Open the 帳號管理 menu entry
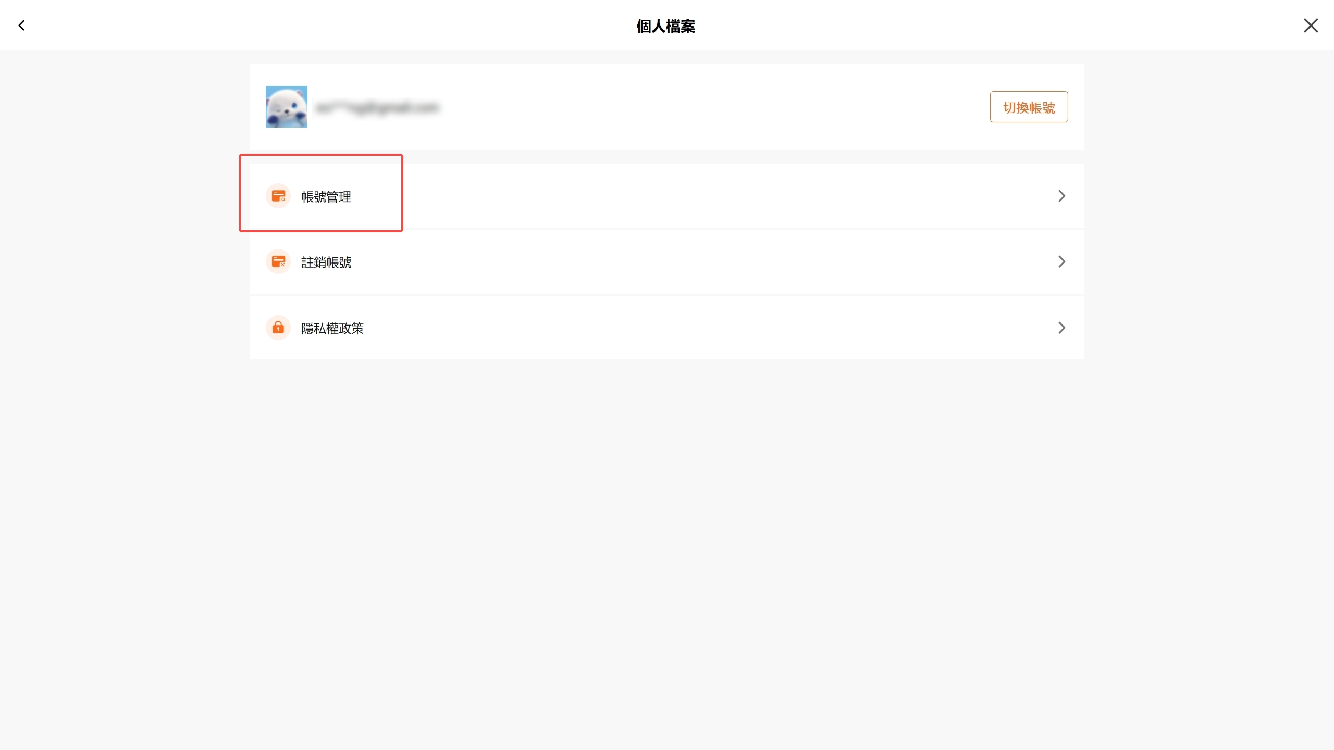Viewport: 1334px width, 750px height. tap(666, 196)
